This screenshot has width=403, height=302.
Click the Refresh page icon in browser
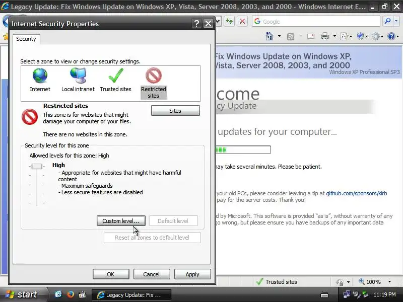[229, 21]
